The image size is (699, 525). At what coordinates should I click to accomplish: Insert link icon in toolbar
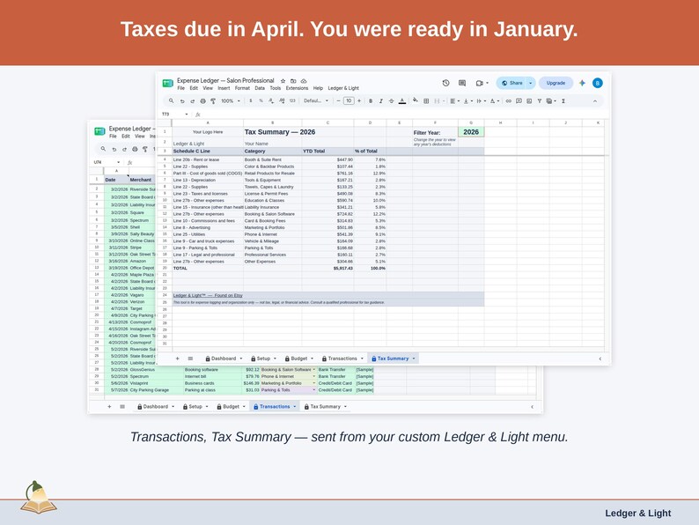(x=508, y=100)
